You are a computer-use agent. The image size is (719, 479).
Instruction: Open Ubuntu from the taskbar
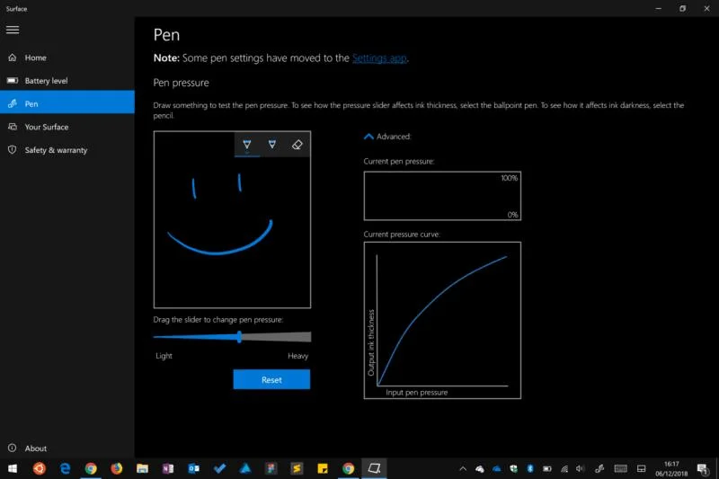[39, 468]
